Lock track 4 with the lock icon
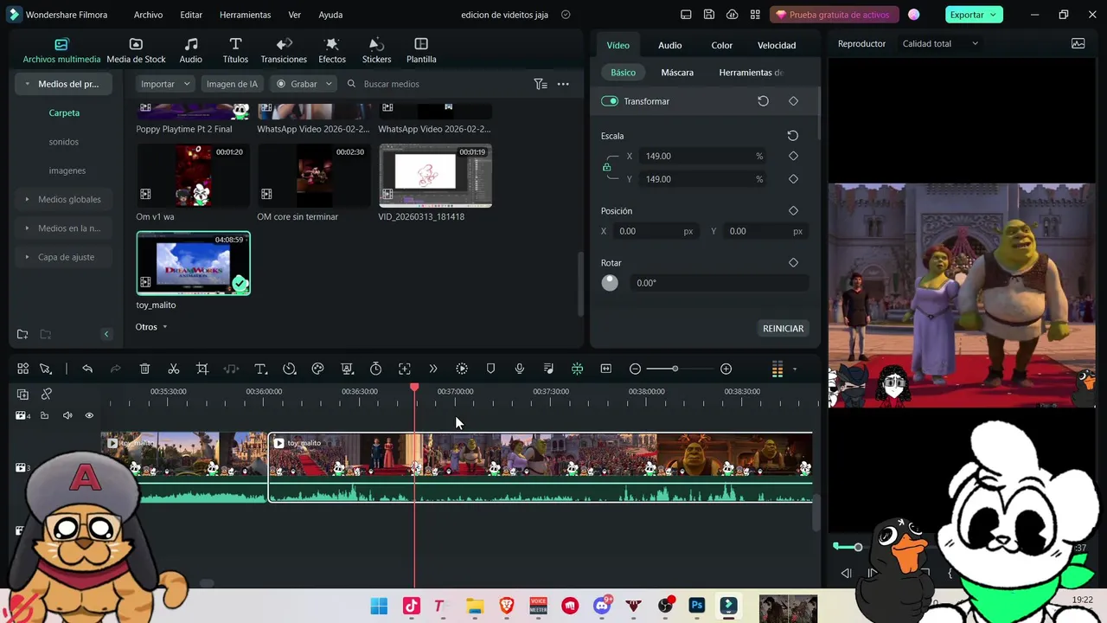Viewport: 1107px width, 623px height. tap(44, 415)
